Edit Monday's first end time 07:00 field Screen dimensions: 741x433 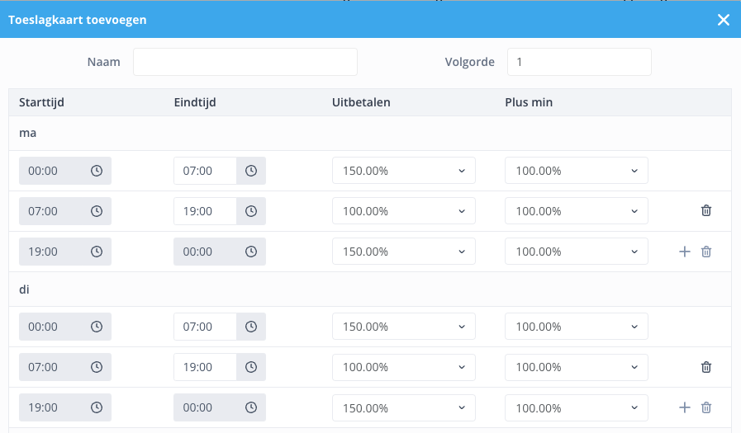(205, 171)
